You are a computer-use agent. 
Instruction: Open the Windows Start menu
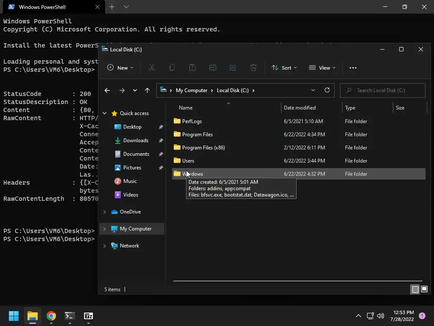click(x=14, y=316)
